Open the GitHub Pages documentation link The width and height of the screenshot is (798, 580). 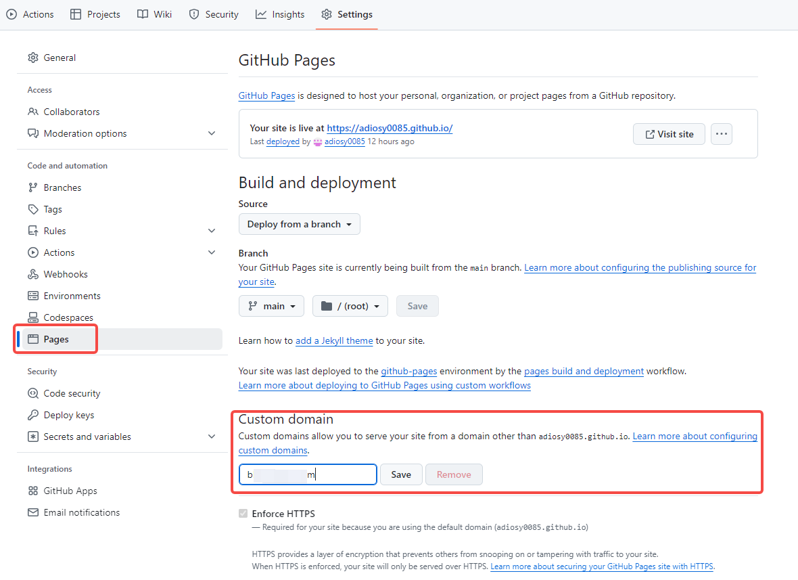266,95
